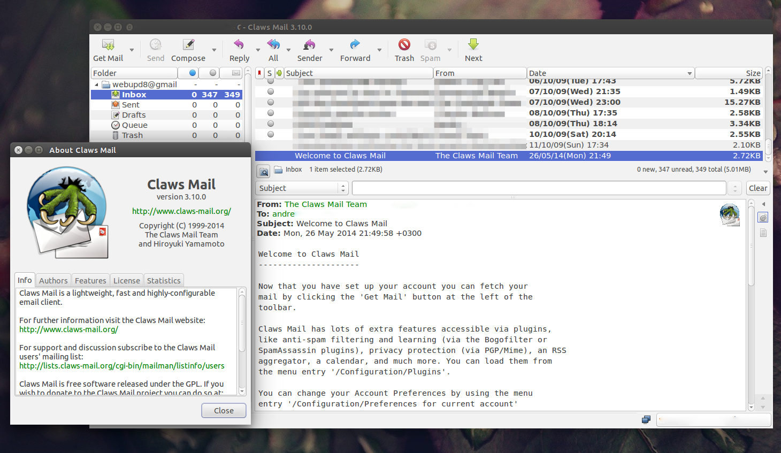Open claws-mail.org link under version number
Screen dimensions: 781x453
click(x=181, y=211)
